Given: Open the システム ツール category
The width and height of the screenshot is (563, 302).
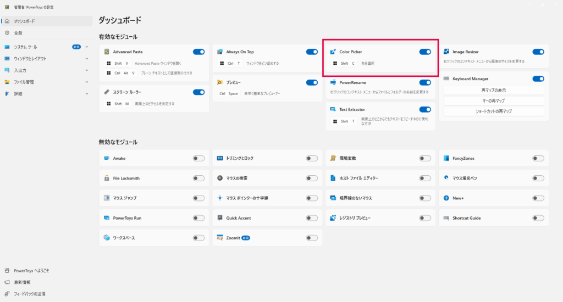Looking at the screenshot, I should pos(47,47).
